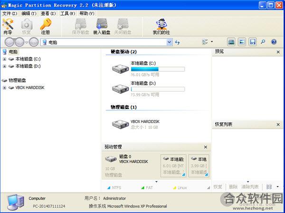Toggle the drive manager disk icon in toolbar
This screenshot has width=285, height=213.
coord(231,42)
